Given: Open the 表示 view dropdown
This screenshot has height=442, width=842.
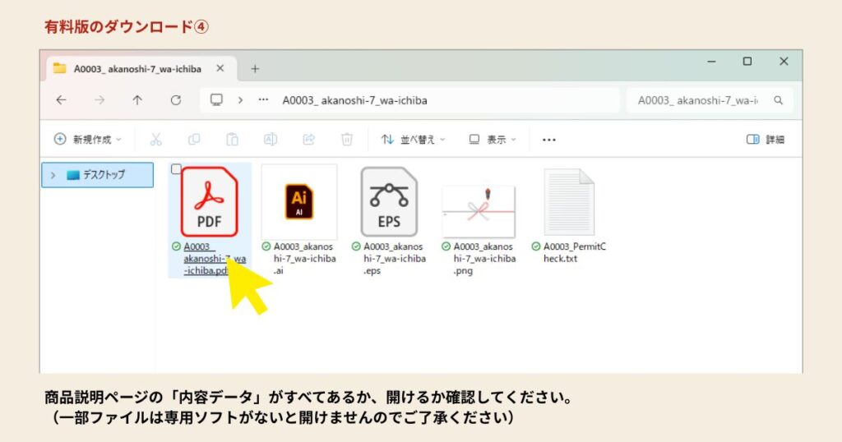Looking at the screenshot, I should (492, 140).
